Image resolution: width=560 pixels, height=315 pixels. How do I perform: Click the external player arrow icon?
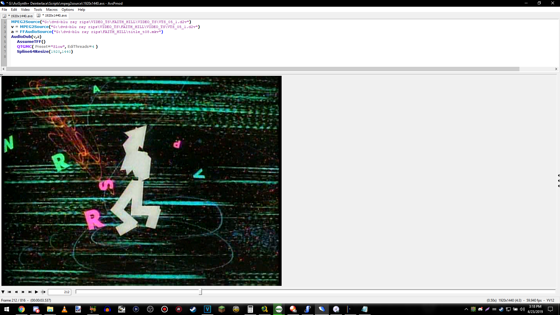click(x=43, y=292)
